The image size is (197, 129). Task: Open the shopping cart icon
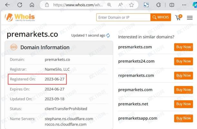[179, 18]
